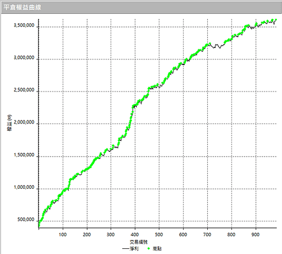
Task: Click the 交易編號 x-axis title
Action: coord(138,242)
